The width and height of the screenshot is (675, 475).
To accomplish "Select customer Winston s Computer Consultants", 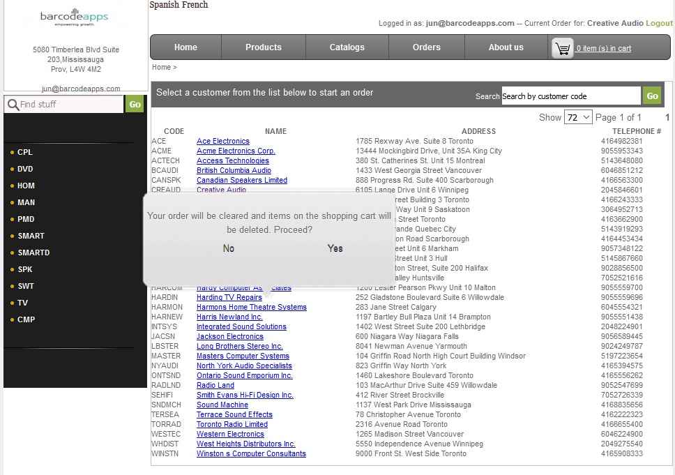I will pos(252,453).
